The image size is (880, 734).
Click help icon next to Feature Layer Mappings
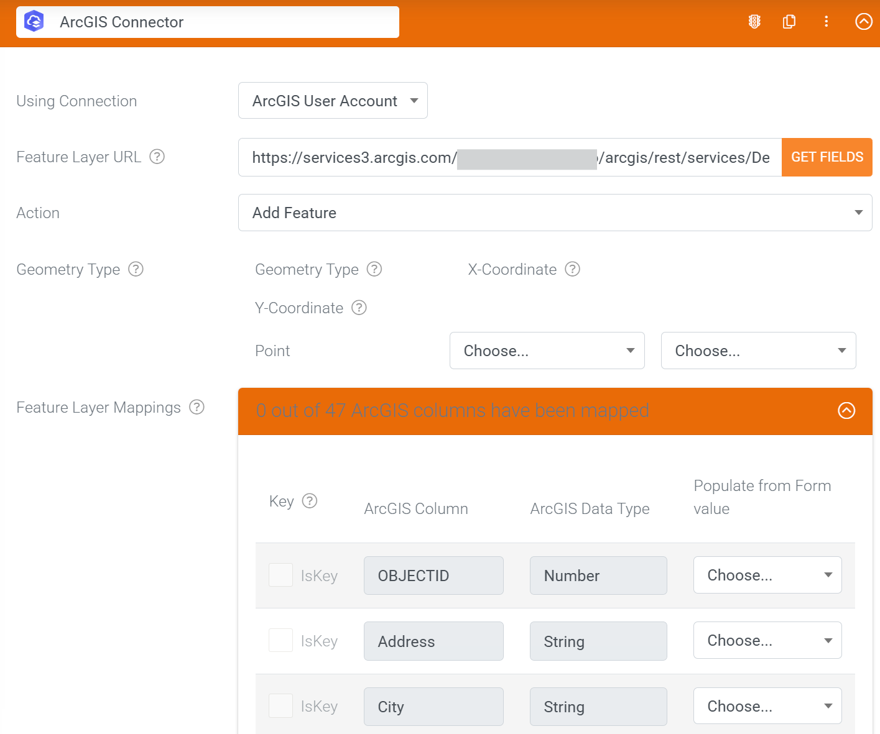(197, 407)
